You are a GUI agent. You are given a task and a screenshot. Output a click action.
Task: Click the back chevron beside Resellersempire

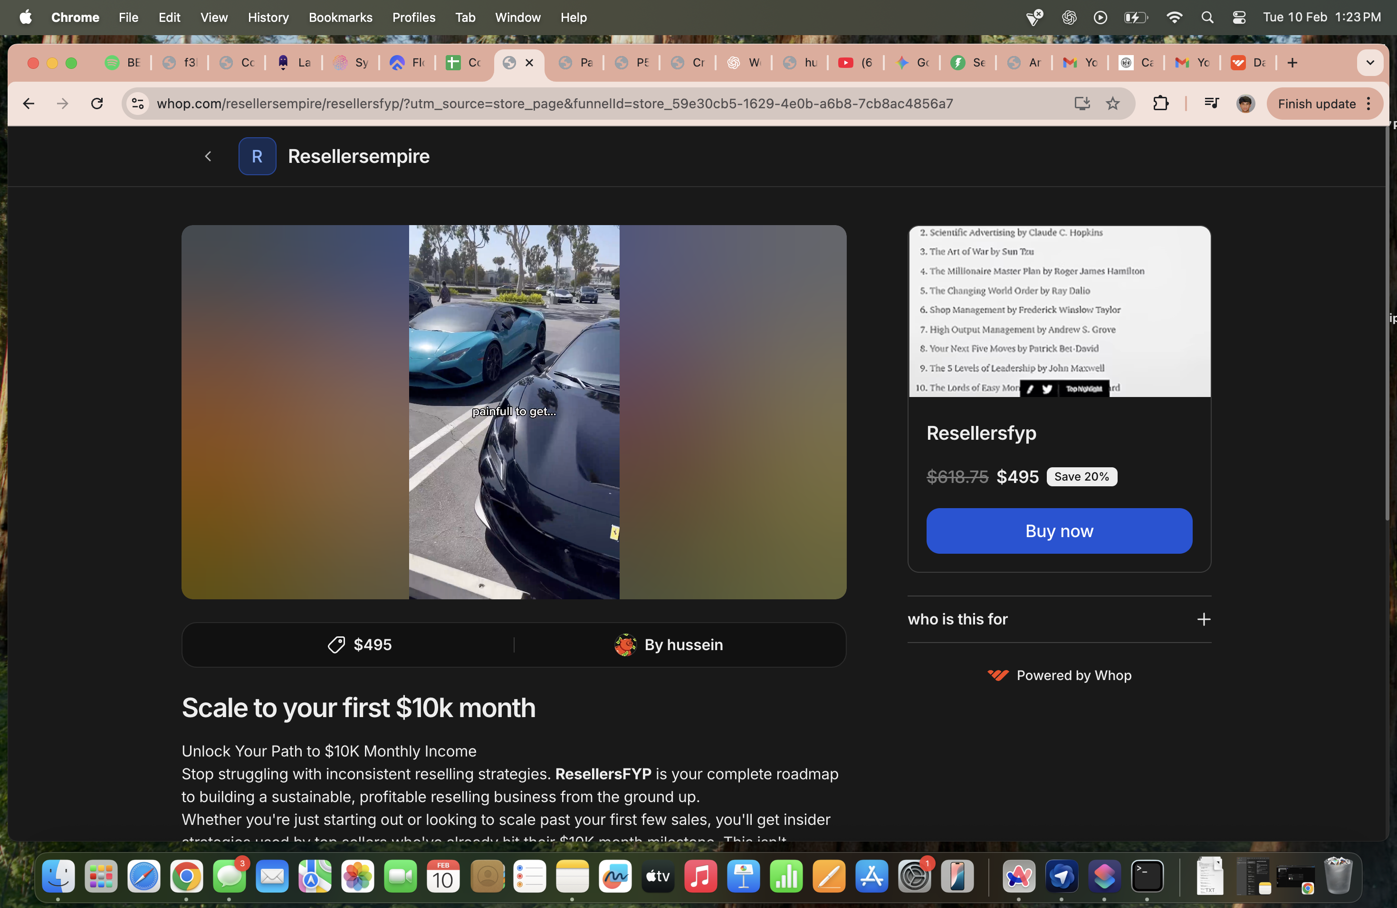[208, 156]
